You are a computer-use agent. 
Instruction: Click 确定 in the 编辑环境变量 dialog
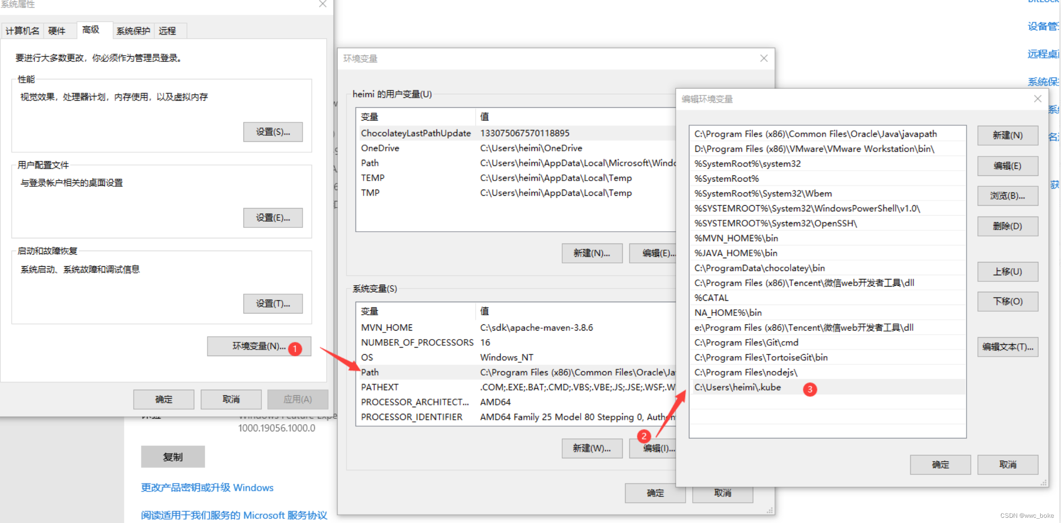coord(940,465)
